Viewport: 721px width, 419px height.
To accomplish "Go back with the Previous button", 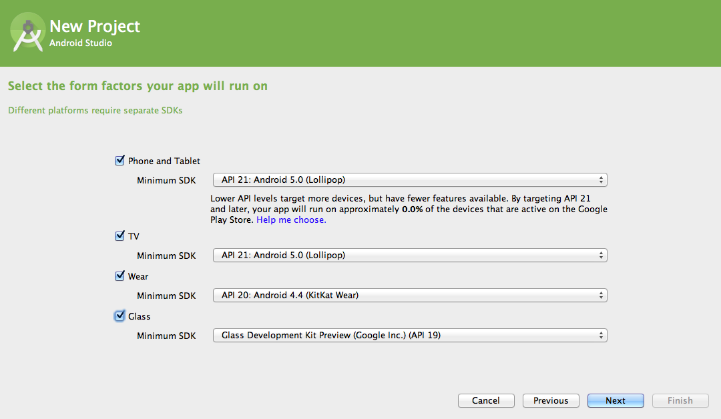I will (551, 401).
